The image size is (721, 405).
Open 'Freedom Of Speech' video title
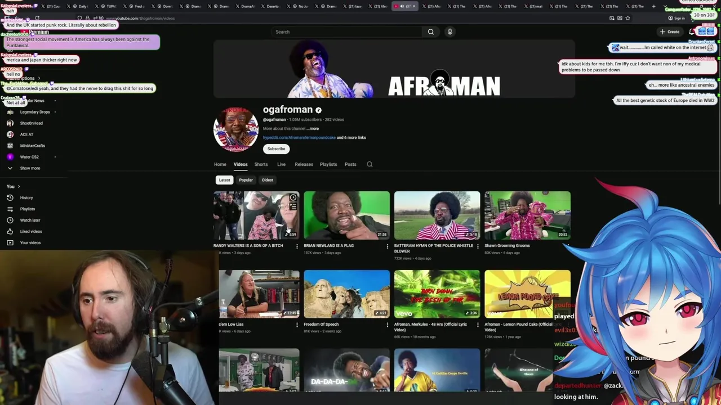pyautogui.click(x=321, y=325)
